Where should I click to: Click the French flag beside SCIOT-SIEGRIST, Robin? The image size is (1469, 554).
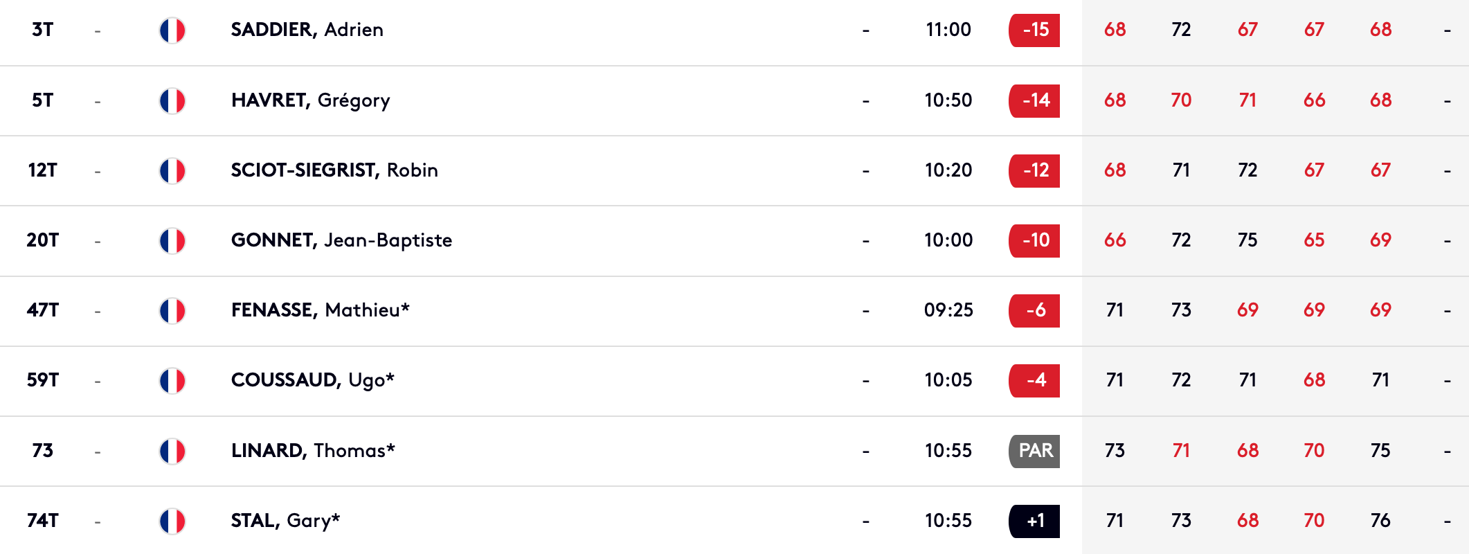(x=172, y=171)
